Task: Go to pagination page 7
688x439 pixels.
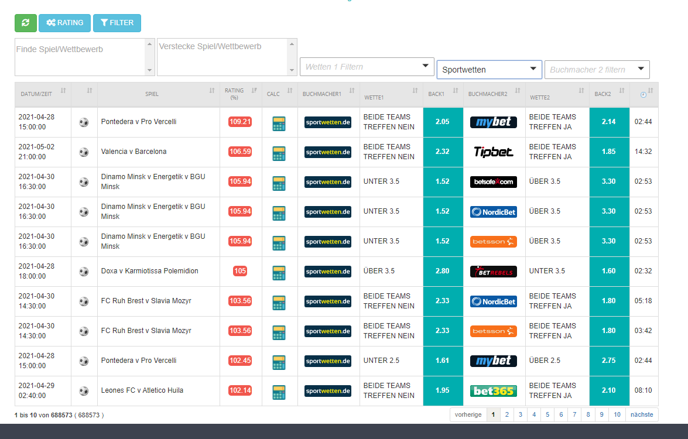Action: click(574, 414)
